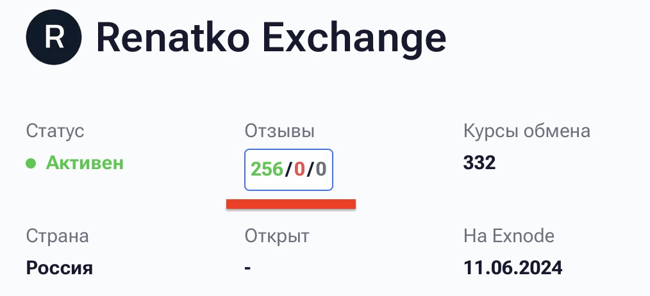Click the Статус label
650x296 pixels.
coord(55,131)
